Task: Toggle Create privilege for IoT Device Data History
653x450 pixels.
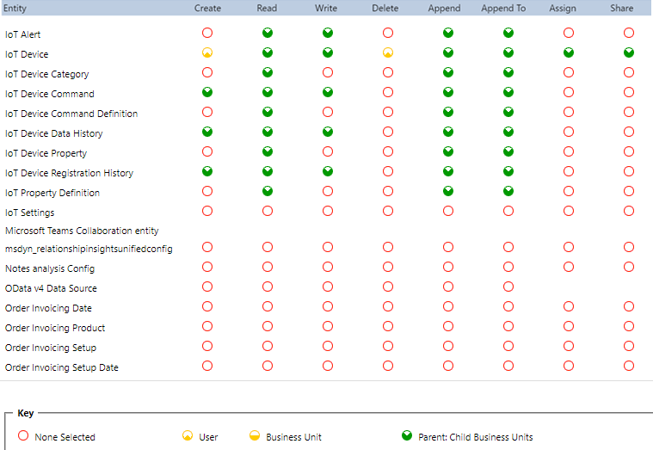Action: click(207, 132)
